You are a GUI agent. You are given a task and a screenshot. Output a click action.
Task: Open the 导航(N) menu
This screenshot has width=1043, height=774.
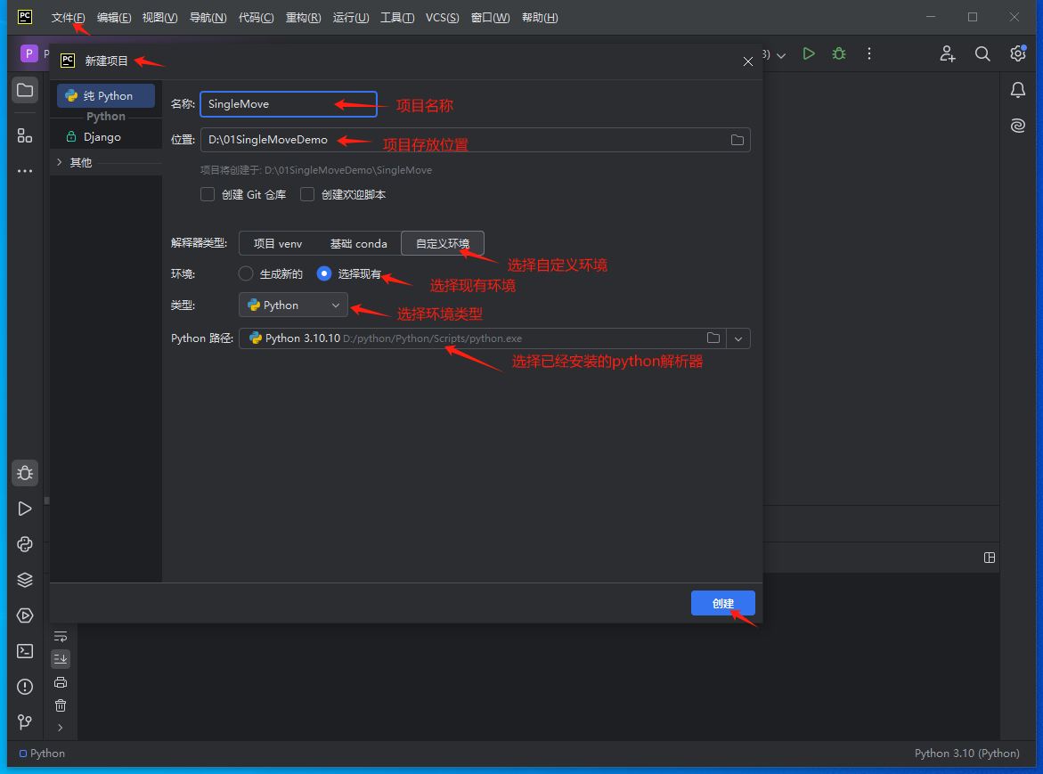pos(208,17)
